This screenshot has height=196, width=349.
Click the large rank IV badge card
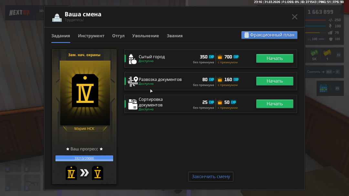(x=85, y=93)
